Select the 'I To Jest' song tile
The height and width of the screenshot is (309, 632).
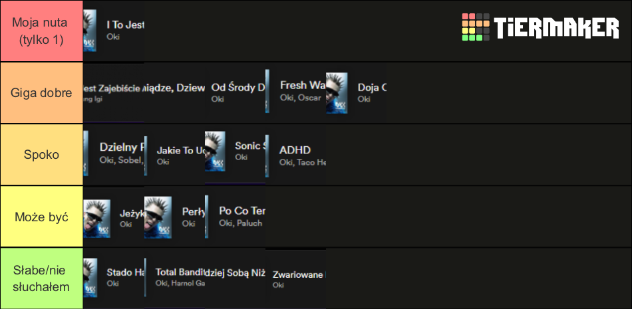coord(114,31)
